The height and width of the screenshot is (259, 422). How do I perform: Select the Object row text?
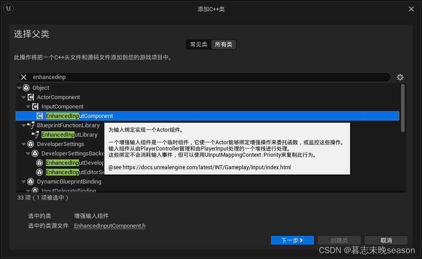point(41,88)
